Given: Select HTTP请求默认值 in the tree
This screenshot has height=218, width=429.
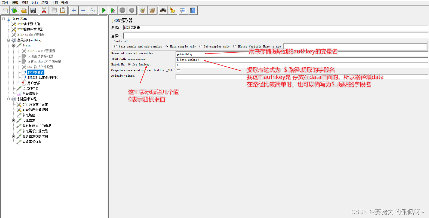Looking at the screenshot, I should tap(28, 24).
